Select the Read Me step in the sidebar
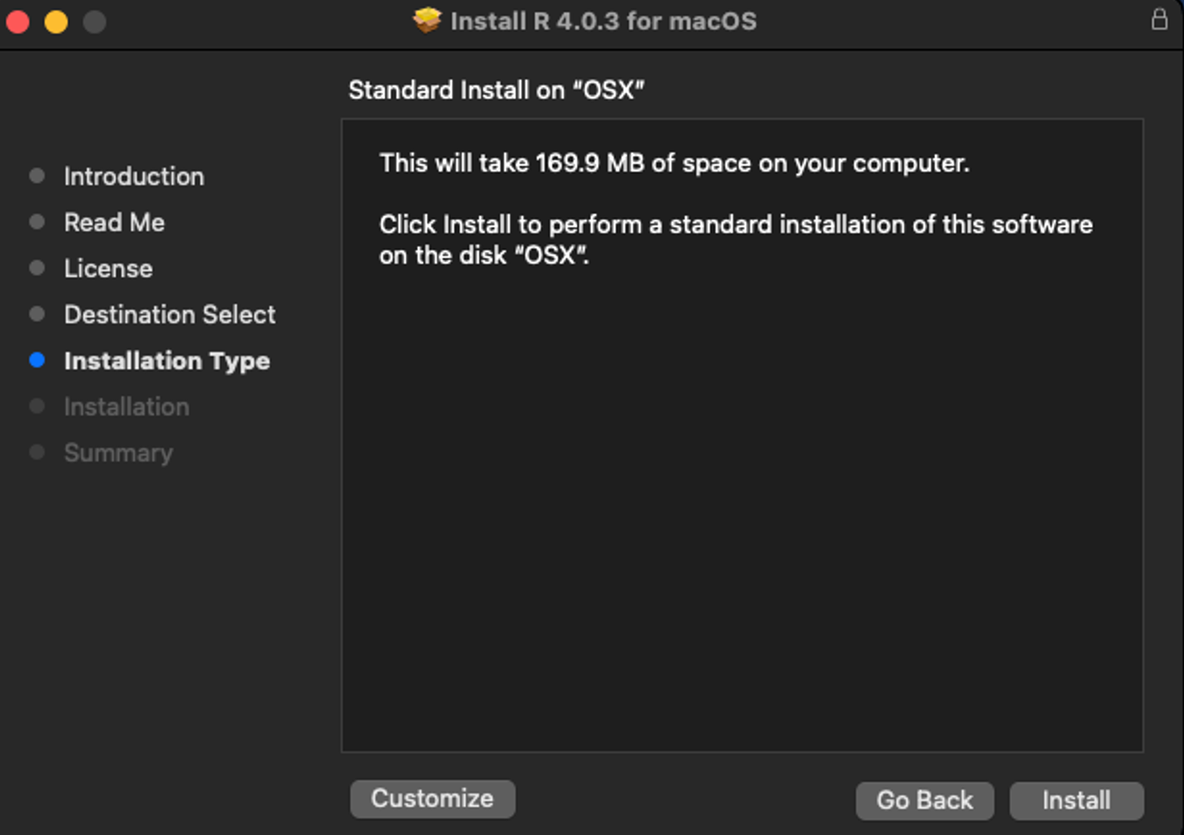The width and height of the screenshot is (1184, 835). tap(114, 222)
